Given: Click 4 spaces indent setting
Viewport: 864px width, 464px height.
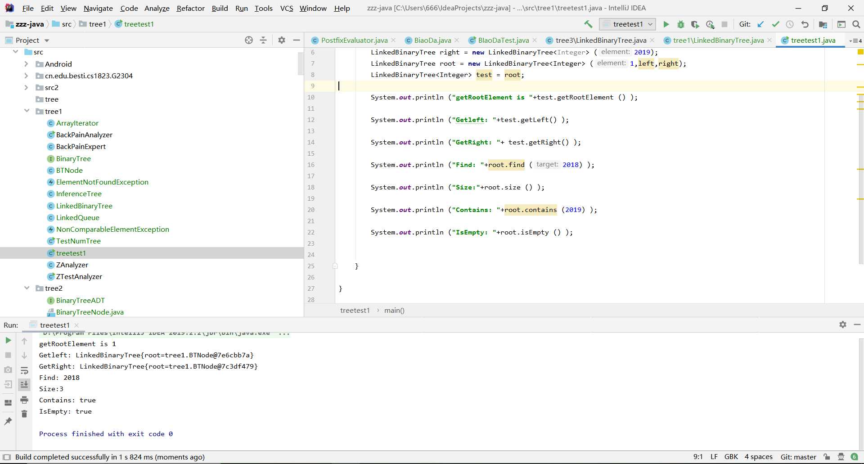Looking at the screenshot, I should [x=758, y=457].
